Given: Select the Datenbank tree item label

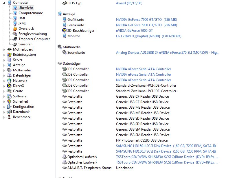Looking at the screenshot, I should 21,112.
